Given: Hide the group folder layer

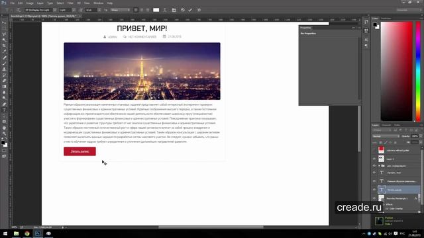Looking at the screenshot, I should click(x=374, y=166).
